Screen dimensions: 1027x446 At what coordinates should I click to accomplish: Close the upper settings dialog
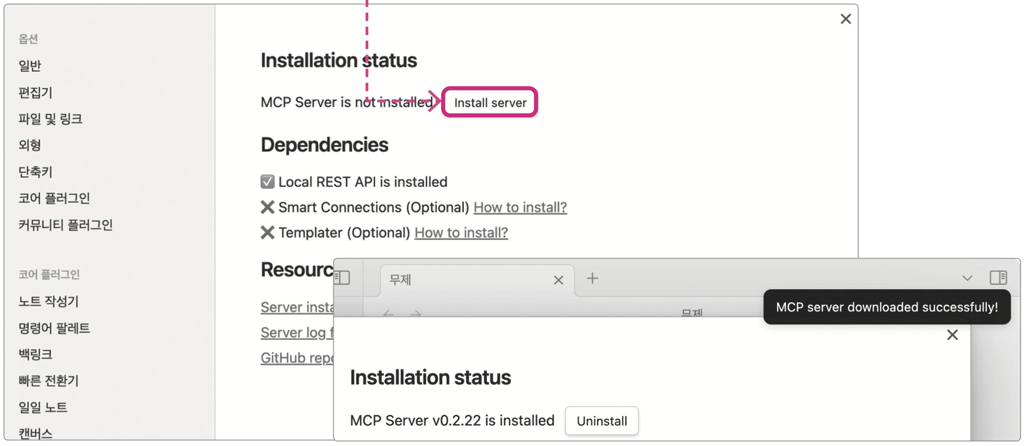(846, 19)
